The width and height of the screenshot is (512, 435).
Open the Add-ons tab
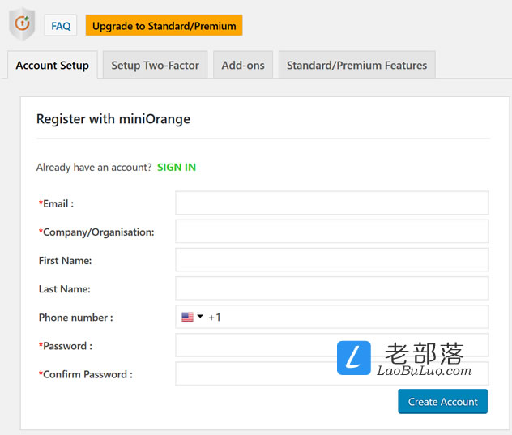click(243, 65)
